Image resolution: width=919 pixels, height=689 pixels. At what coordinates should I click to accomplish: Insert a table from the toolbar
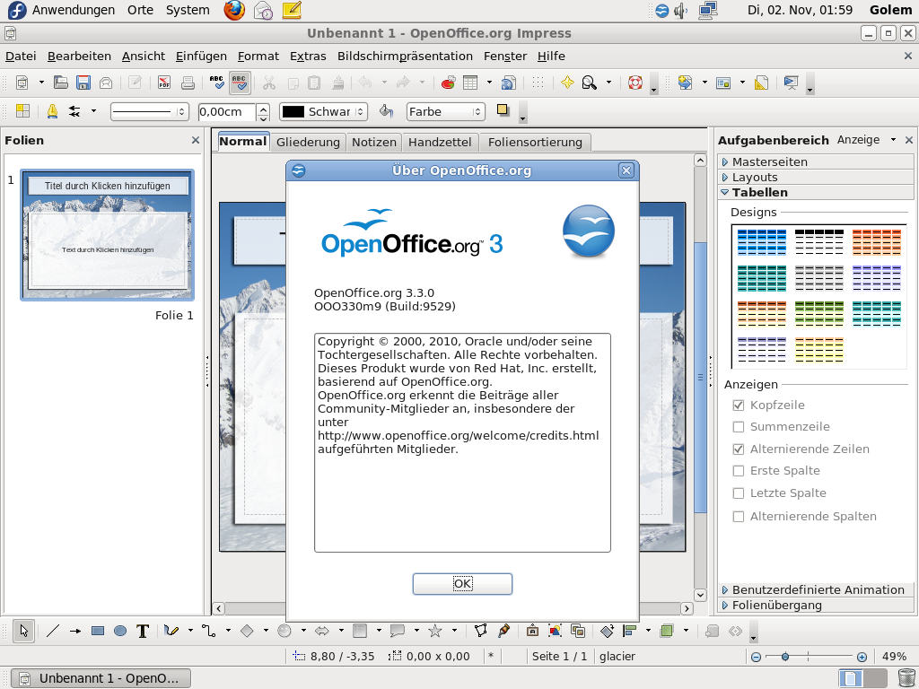(x=470, y=83)
